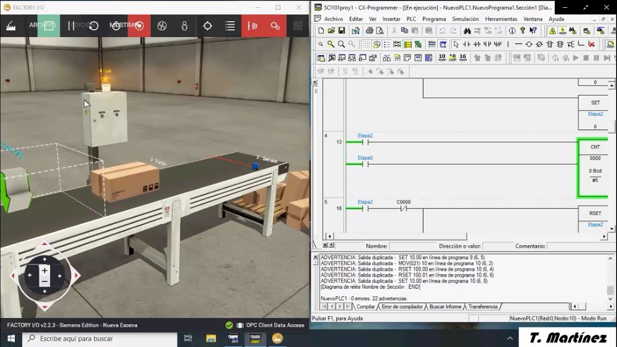Viewport: 617px width, 347px height.
Task: Click the Factory I/O grid palette icon
Action: [x=298, y=26]
